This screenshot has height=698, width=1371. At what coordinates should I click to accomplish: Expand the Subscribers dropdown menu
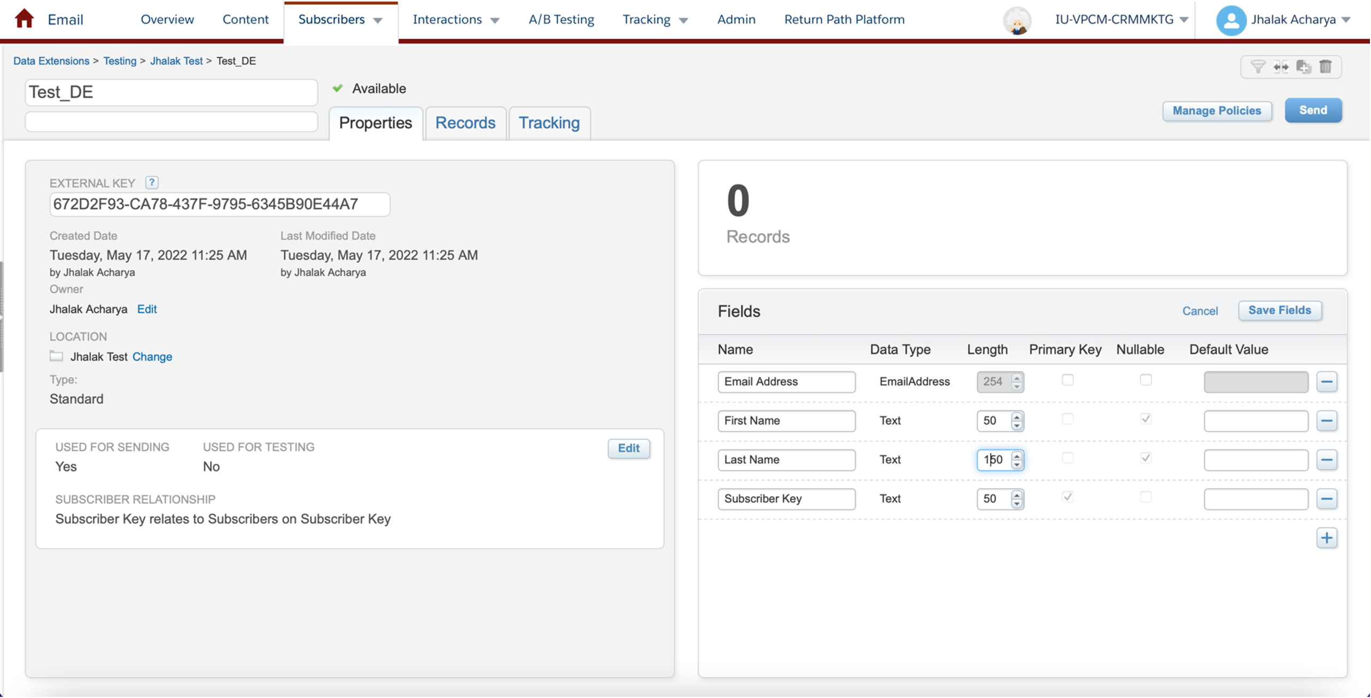pyautogui.click(x=378, y=20)
